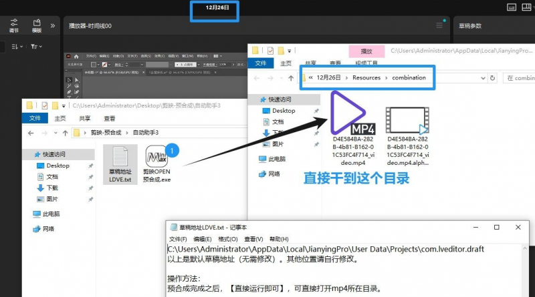
Task: Click the search box in combination window
Action: point(519,78)
